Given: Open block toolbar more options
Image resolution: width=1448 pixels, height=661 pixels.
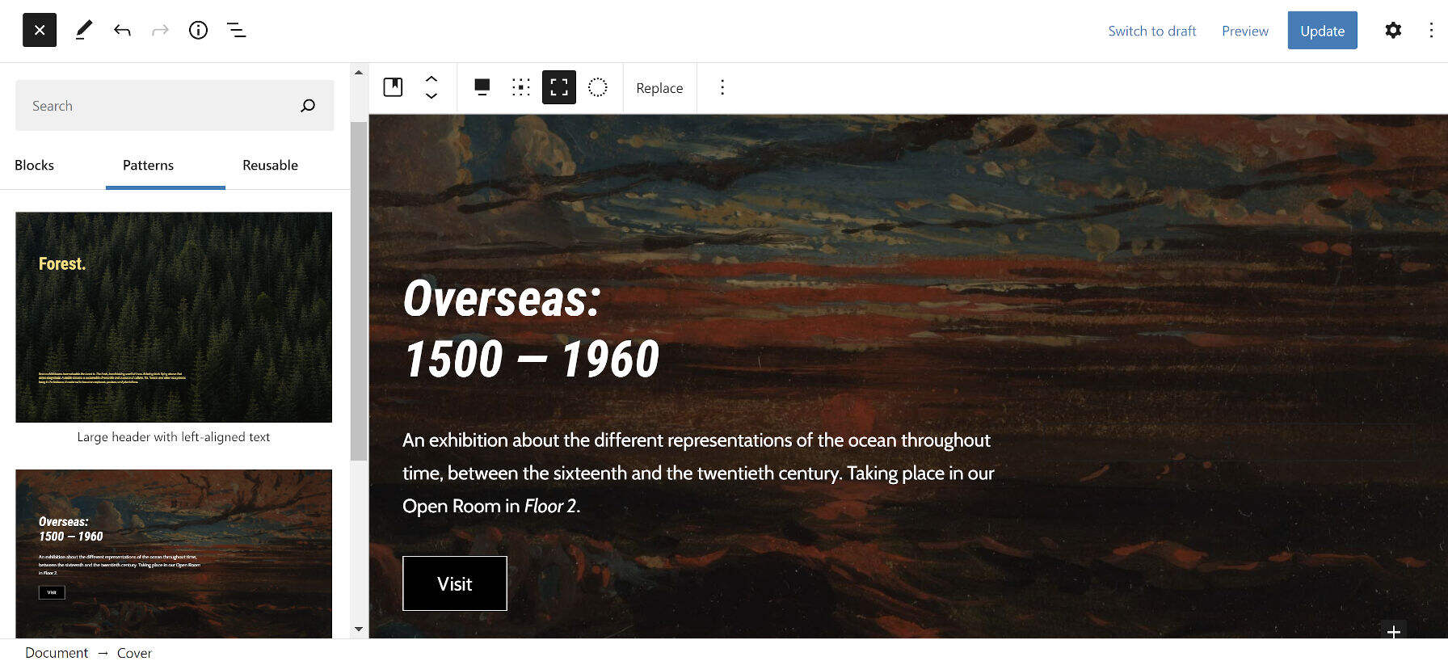Looking at the screenshot, I should click(722, 87).
